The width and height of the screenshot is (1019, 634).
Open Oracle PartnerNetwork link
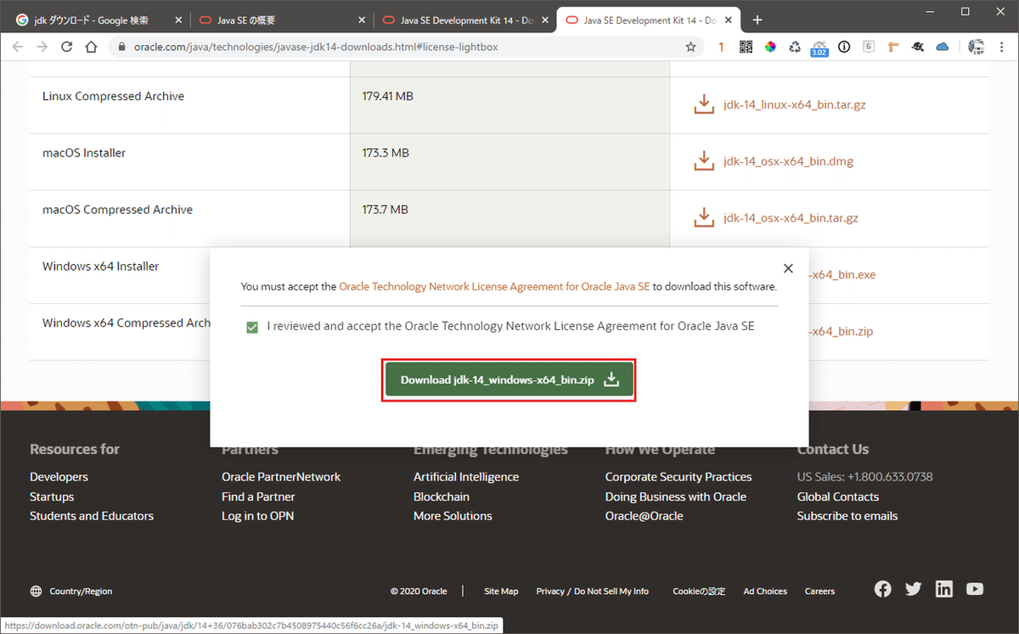click(x=281, y=477)
